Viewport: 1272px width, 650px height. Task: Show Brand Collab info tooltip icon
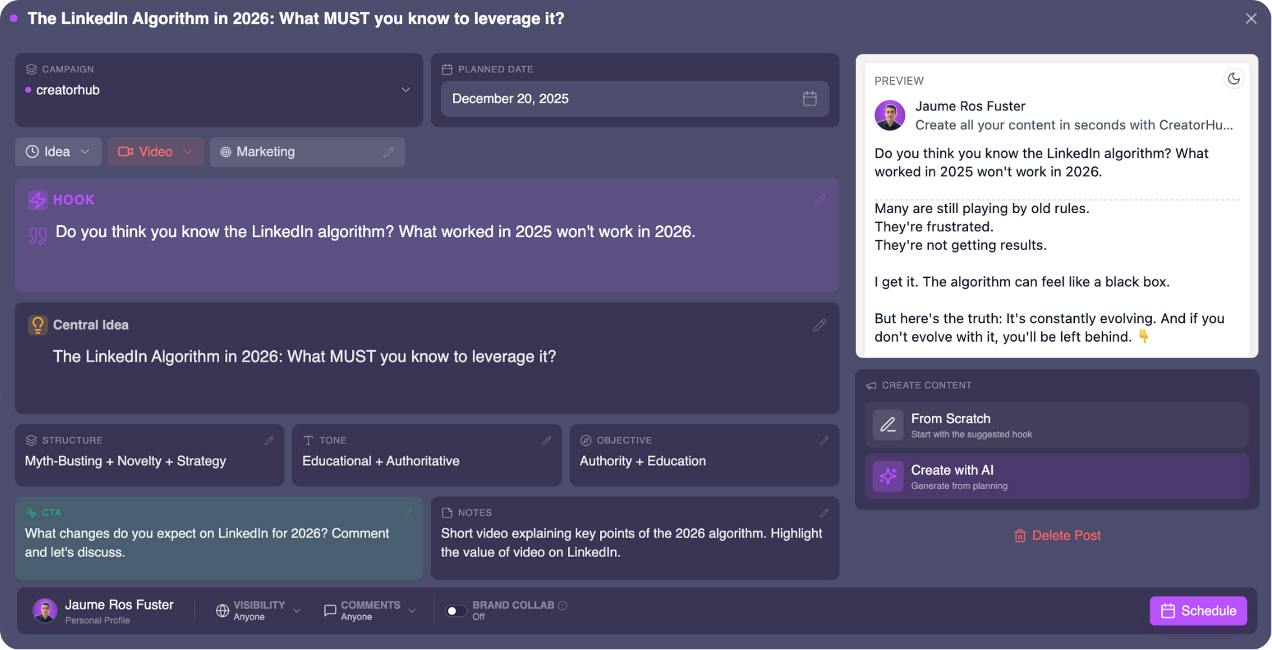tap(563, 605)
